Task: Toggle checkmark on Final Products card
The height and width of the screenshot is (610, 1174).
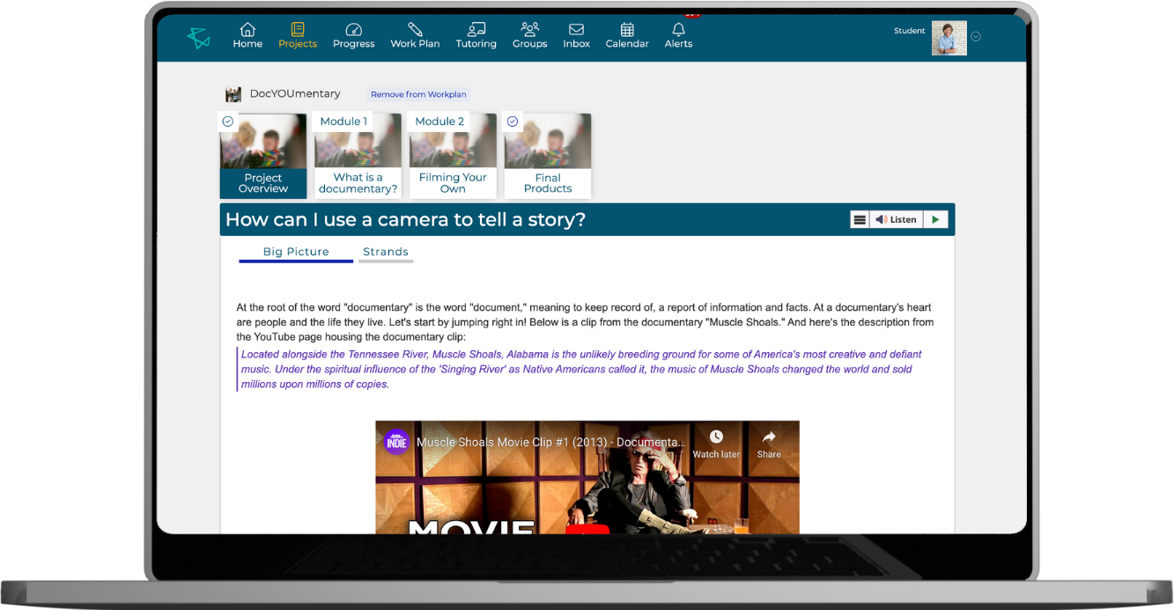Action: (513, 121)
